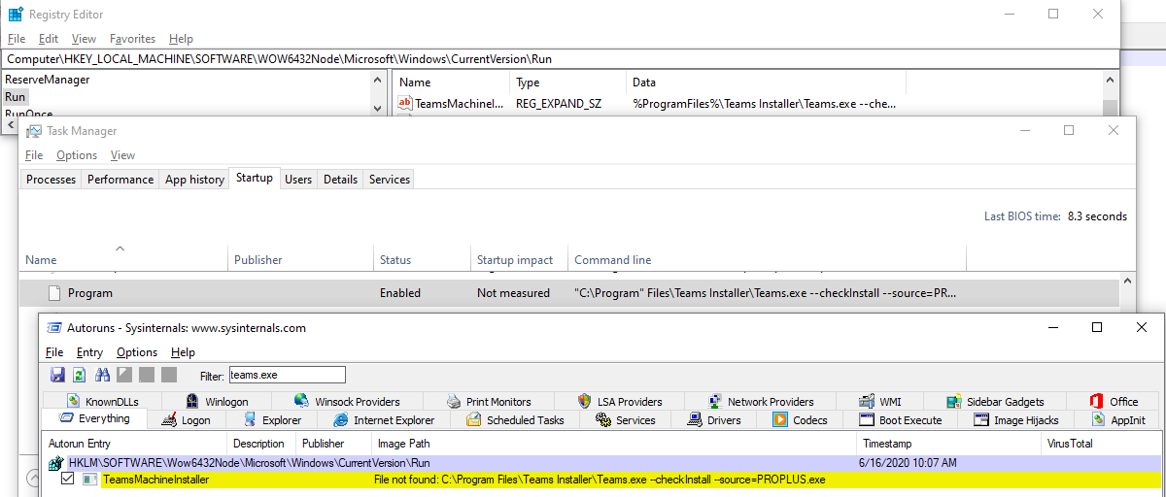Click the Find binoculars icon in Autoruns
The height and width of the screenshot is (497, 1166).
[x=102, y=375]
